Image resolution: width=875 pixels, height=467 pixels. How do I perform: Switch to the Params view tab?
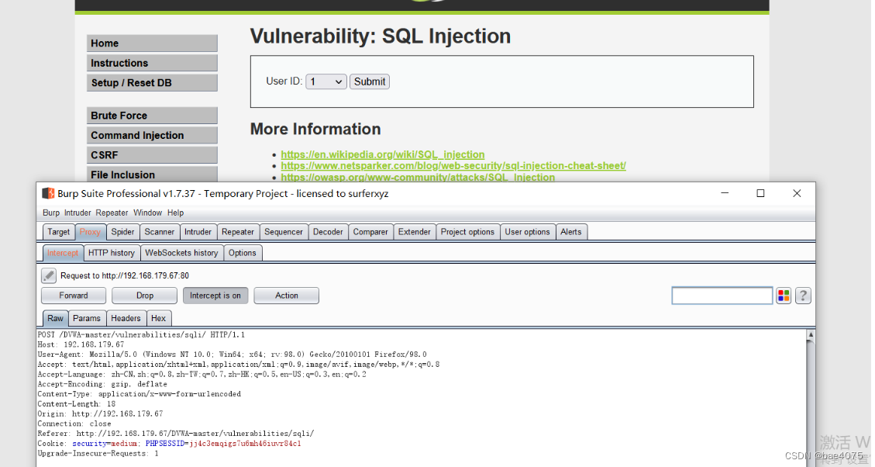click(87, 318)
